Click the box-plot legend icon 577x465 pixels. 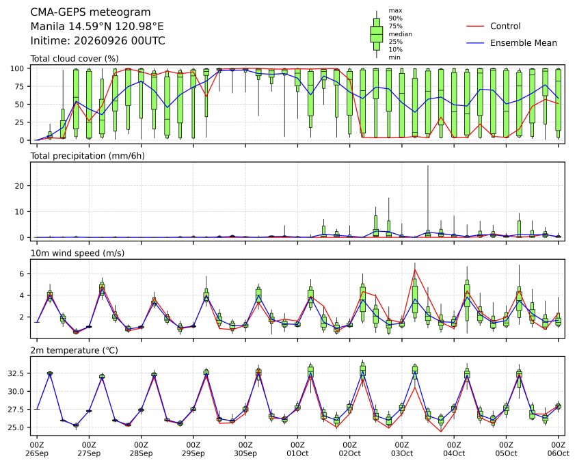pyautogui.click(x=376, y=34)
